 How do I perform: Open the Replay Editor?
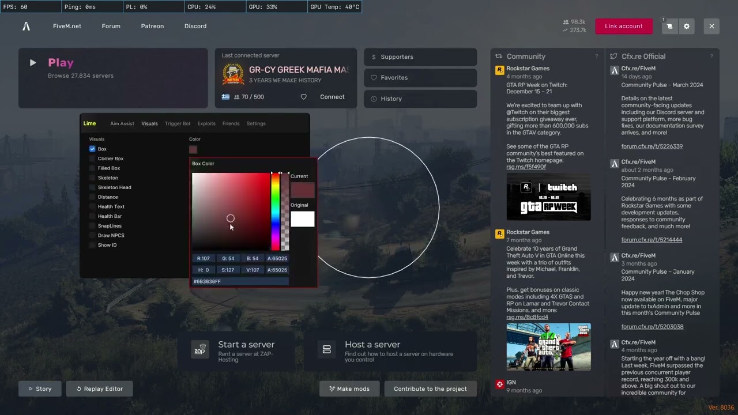point(99,388)
